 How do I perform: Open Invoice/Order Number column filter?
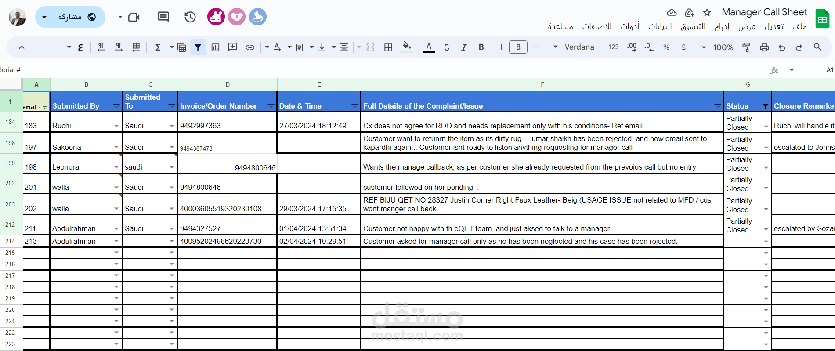click(271, 106)
